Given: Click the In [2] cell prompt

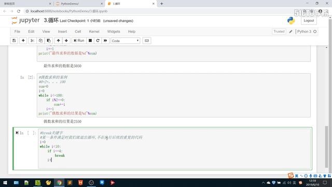Looking at the screenshot, I should 27,77.
